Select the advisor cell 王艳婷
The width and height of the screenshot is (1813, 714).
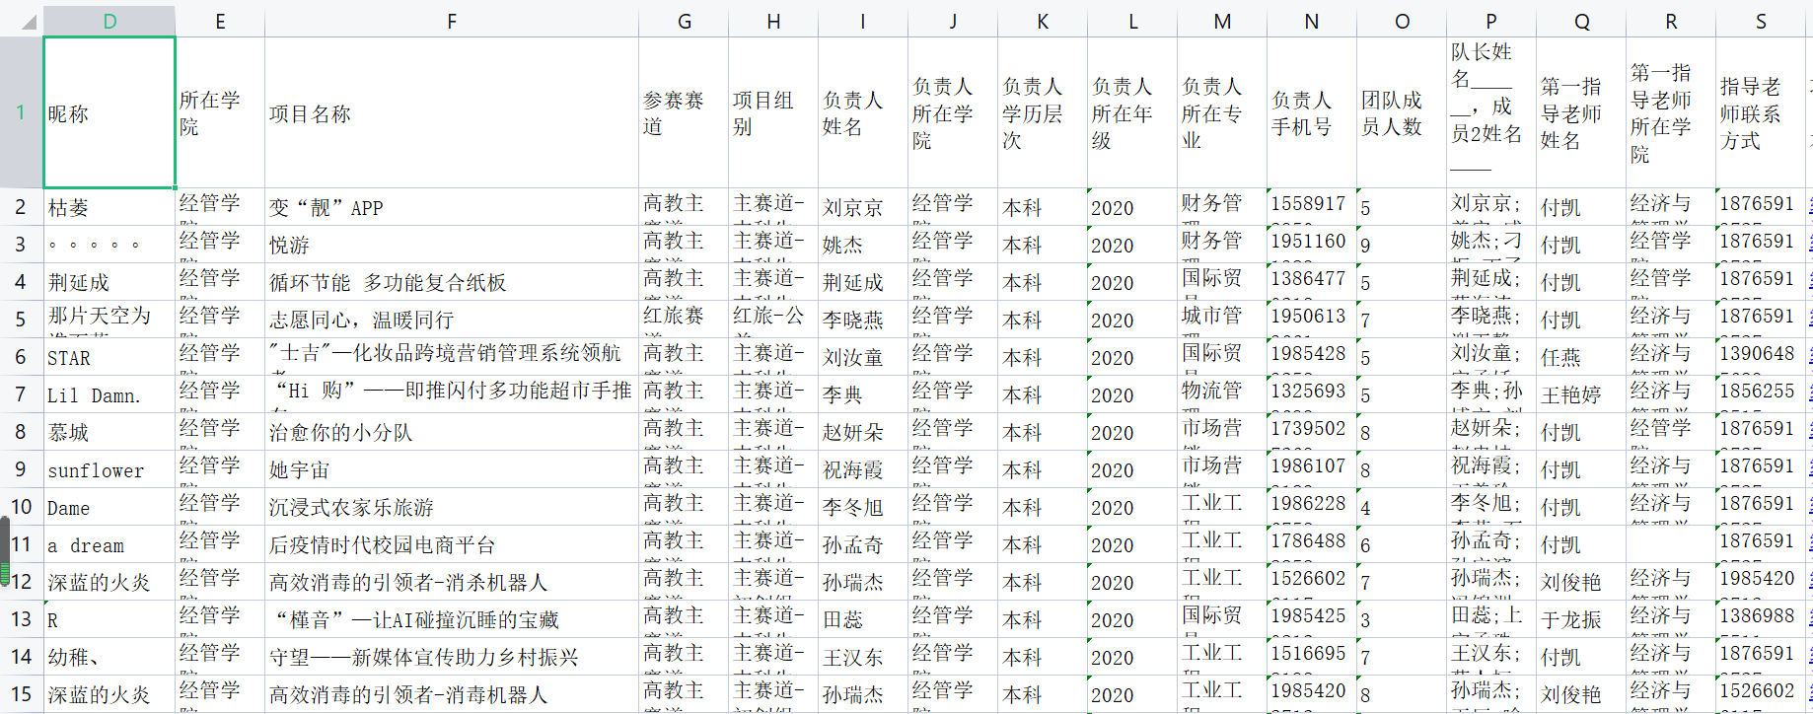click(x=1580, y=395)
